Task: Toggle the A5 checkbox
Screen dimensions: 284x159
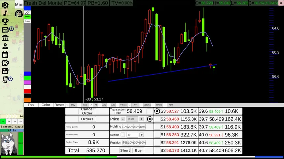Action: coord(91,105)
